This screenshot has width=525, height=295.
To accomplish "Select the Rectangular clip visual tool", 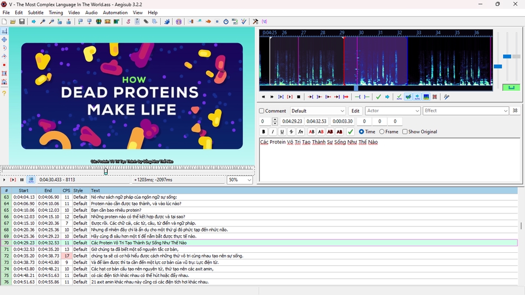I will [4, 73].
